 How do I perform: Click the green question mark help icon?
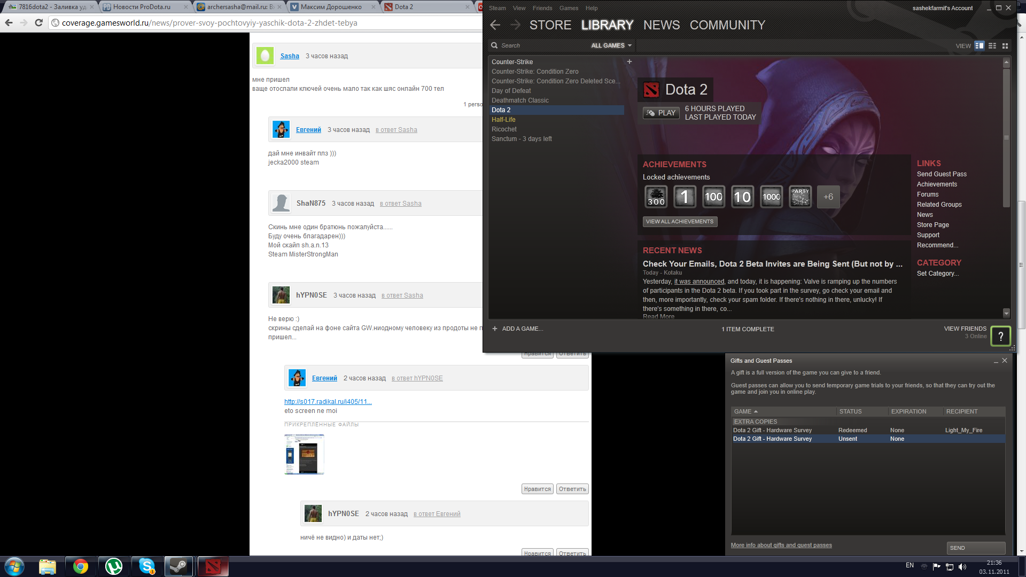(1001, 336)
